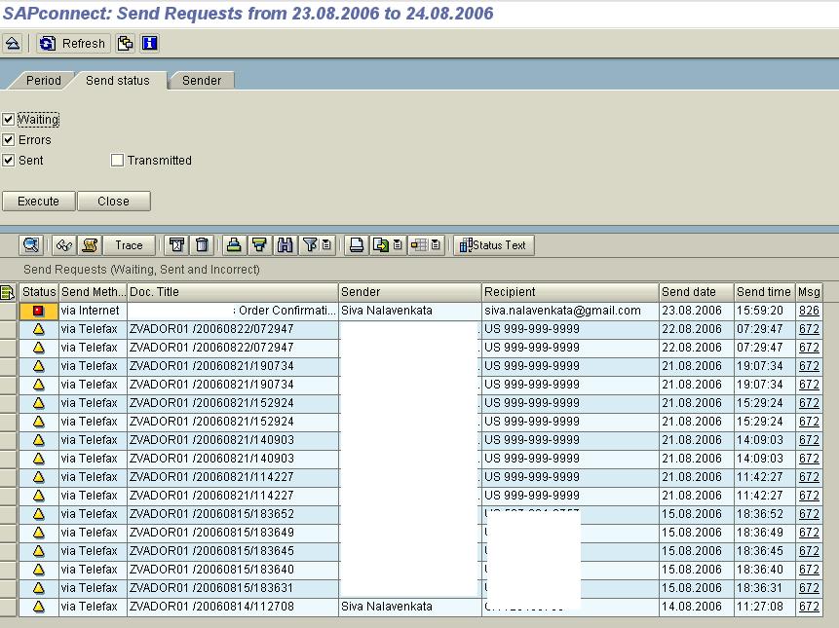Click the warning triangle in the 18:36:49 row
This screenshot has width=839, height=628.
point(39,533)
